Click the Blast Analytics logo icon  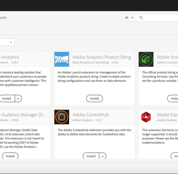[x=62, y=59]
